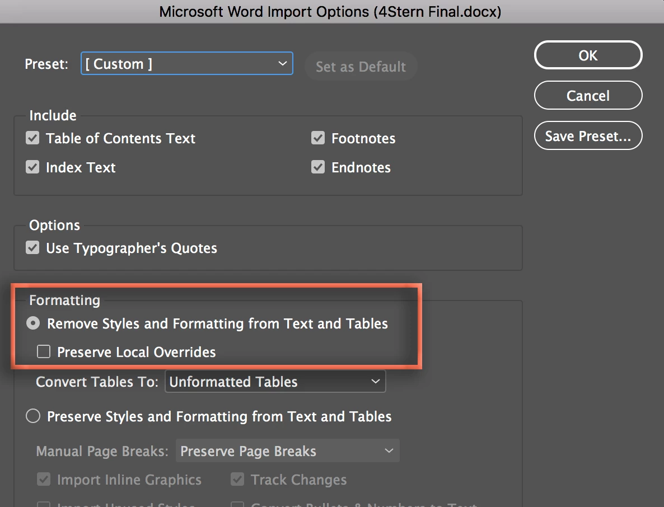Click the Convert Tables To label
The image size is (664, 507).
[x=97, y=382]
